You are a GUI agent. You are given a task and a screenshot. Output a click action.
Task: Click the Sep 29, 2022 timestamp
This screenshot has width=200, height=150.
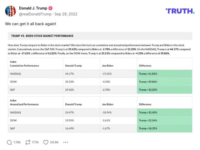pyautogui.click(x=66, y=14)
